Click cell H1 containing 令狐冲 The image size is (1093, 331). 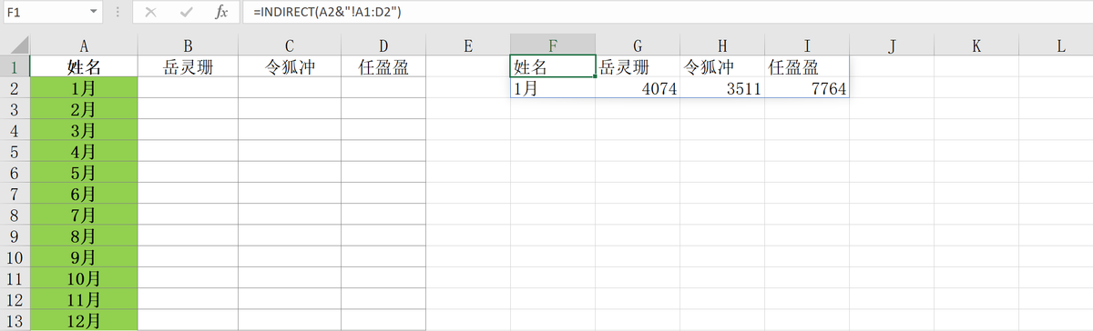(722, 66)
